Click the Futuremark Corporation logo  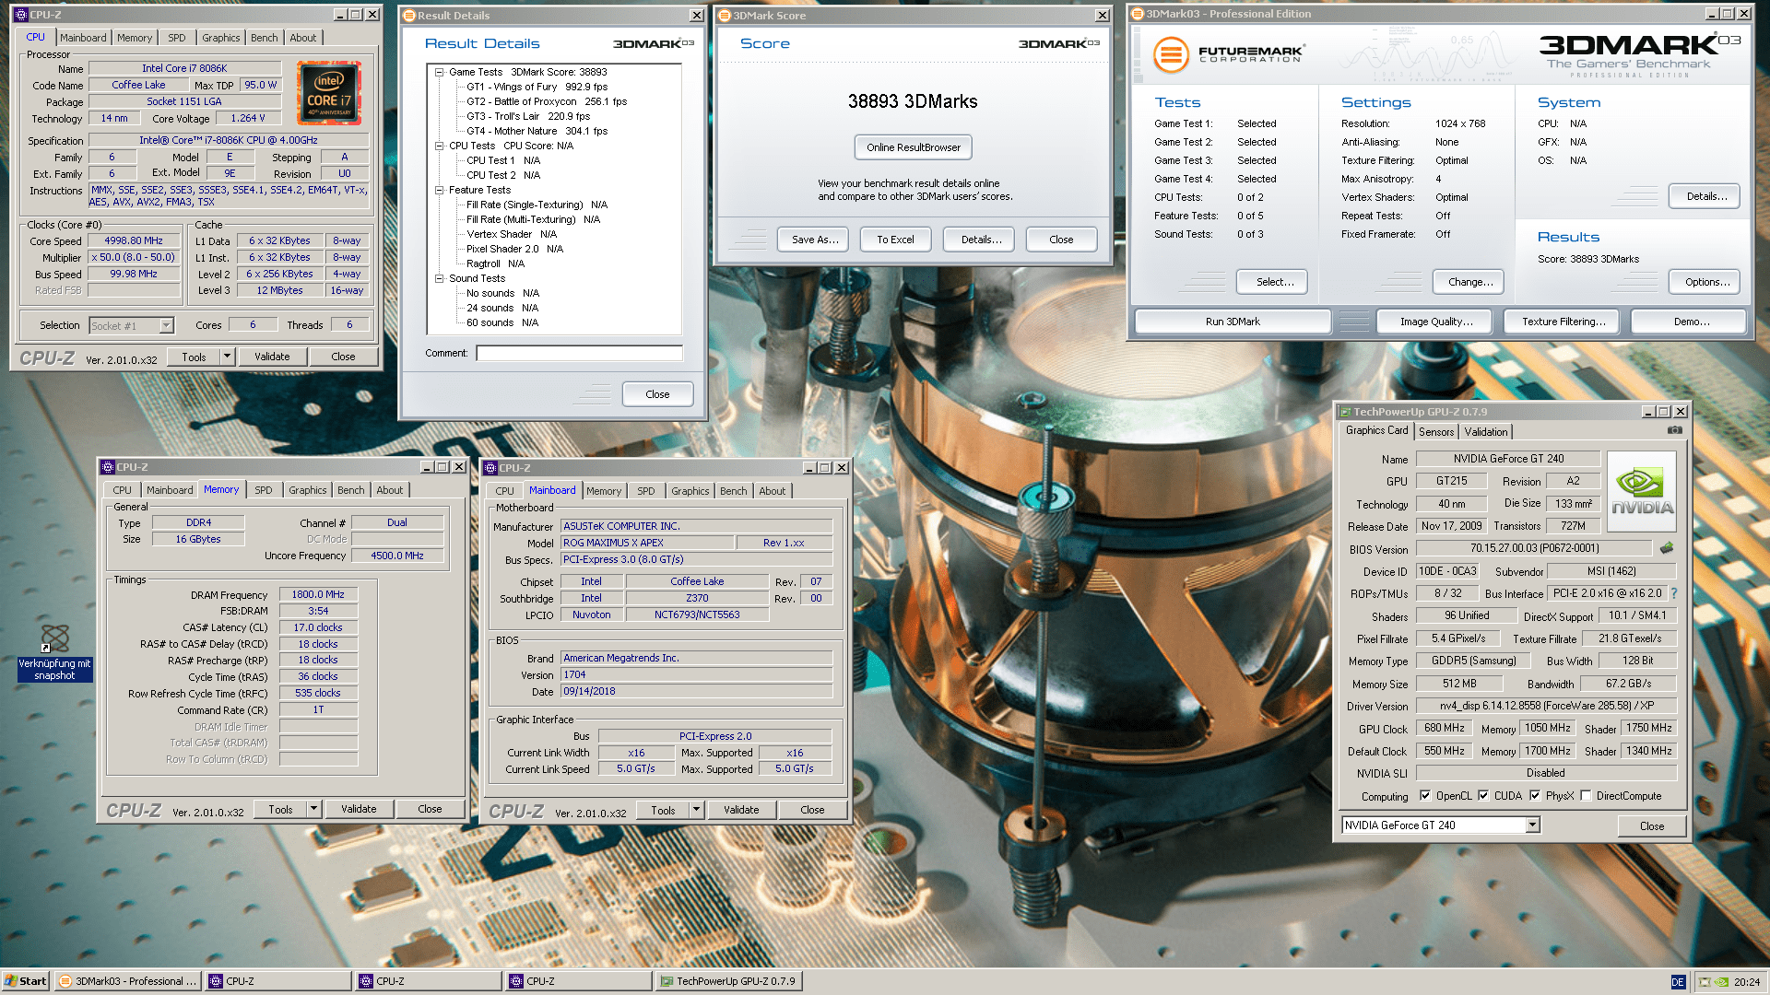(x=1228, y=54)
